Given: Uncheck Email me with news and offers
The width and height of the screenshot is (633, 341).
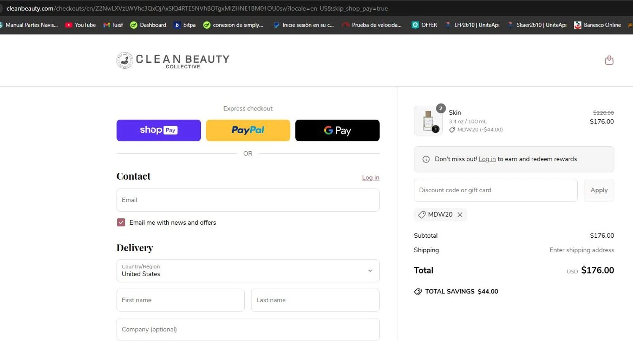Looking at the screenshot, I should (x=121, y=223).
